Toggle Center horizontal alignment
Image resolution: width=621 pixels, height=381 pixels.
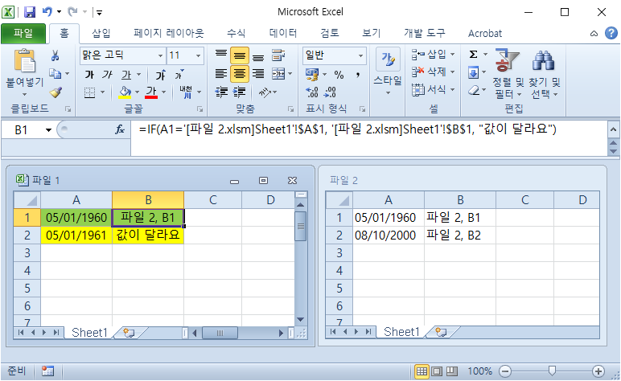pos(240,74)
